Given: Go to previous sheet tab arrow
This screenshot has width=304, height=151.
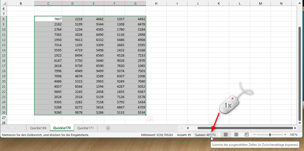Looking at the screenshot, I should point(8,128).
